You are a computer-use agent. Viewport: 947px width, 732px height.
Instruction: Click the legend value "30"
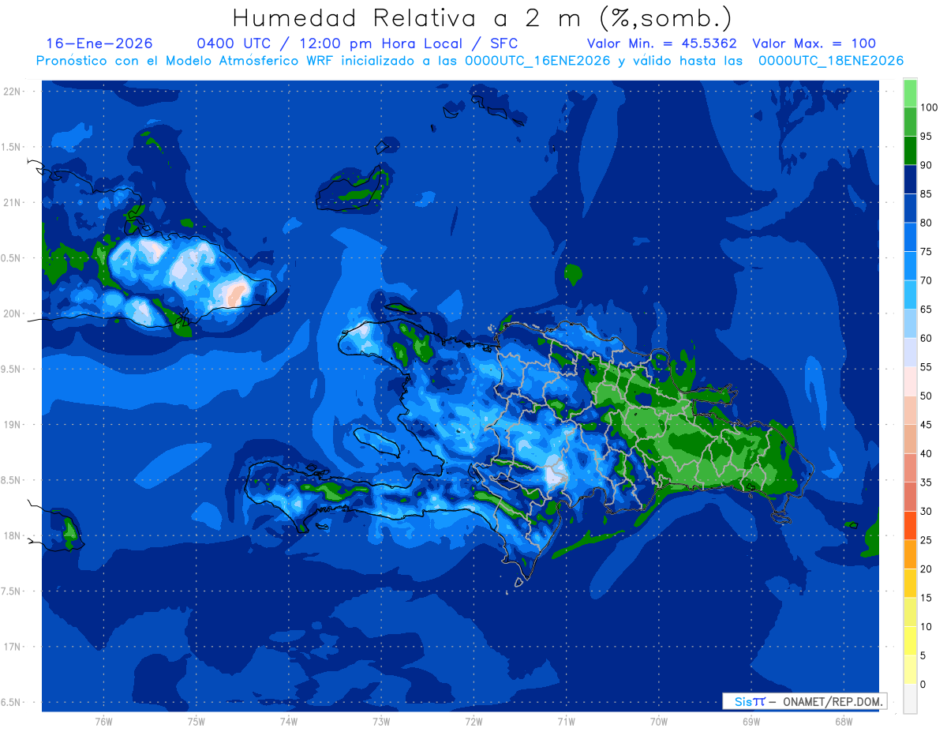(x=926, y=511)
